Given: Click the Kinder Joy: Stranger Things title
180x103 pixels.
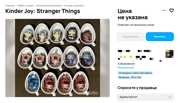Looking at the screenshot, I should tap(43, 11).
